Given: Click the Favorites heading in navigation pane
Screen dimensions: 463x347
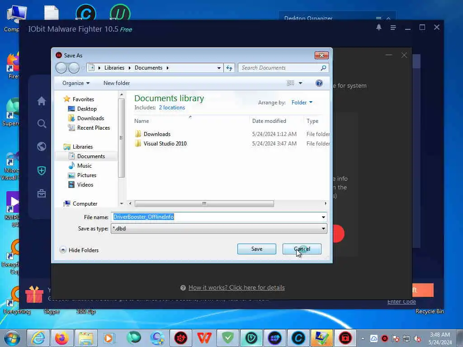Looking at the screenshot, I should [83, 99].
